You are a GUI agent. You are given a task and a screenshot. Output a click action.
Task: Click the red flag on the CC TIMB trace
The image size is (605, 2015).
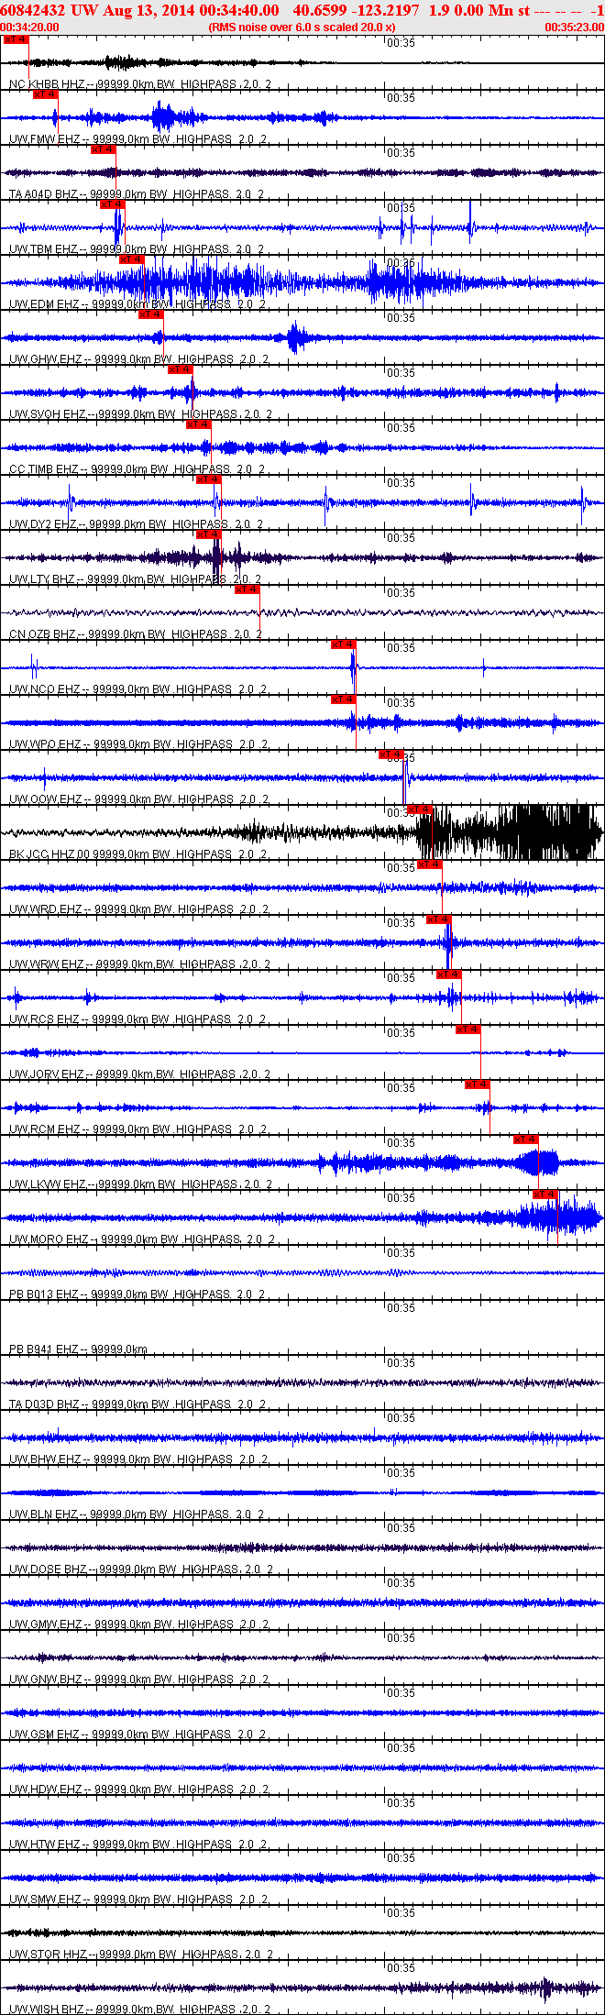pos(199,424)
